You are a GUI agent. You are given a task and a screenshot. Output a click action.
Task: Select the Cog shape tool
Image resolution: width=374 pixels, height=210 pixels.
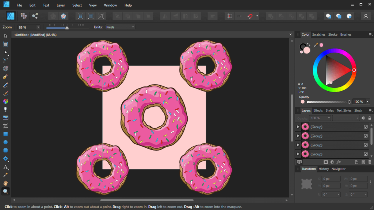pos(5,159)
